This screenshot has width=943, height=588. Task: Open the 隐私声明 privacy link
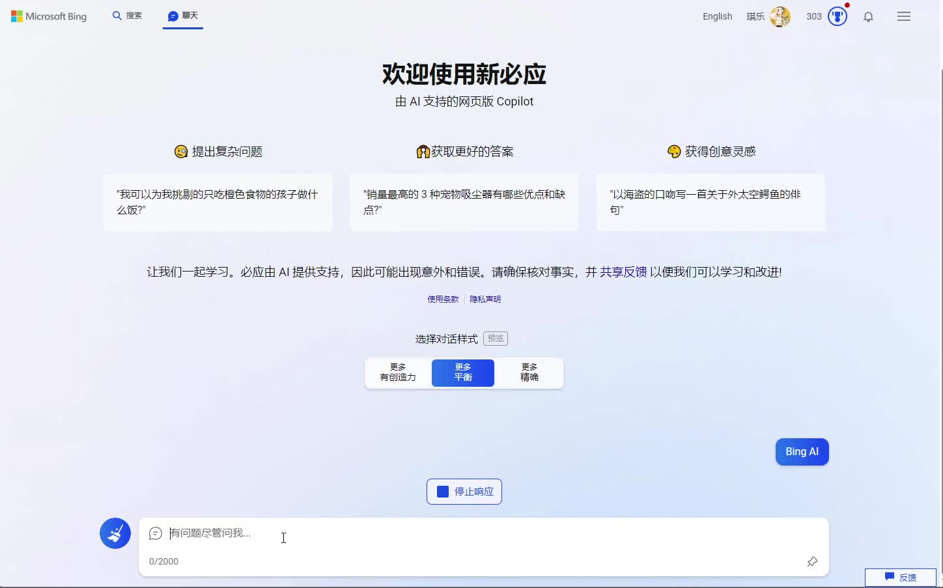(x=485, y=300)
